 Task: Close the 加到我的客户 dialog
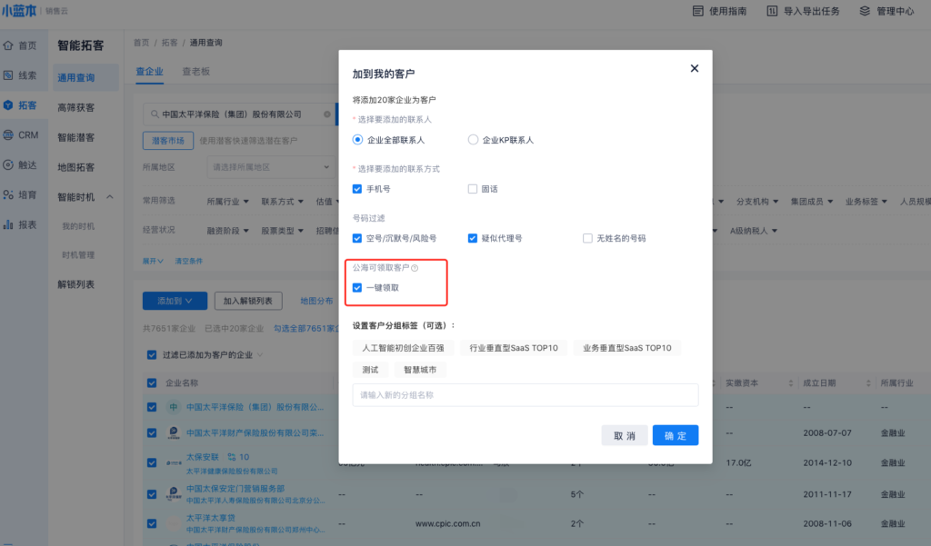pyautogui.click(x=695, y=68)
